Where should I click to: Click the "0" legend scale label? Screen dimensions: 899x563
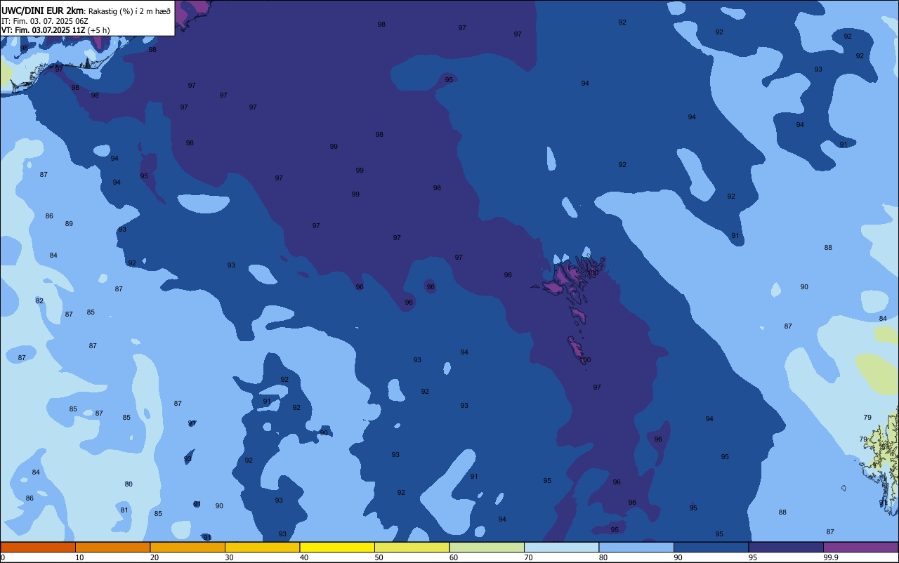(3, 557)
